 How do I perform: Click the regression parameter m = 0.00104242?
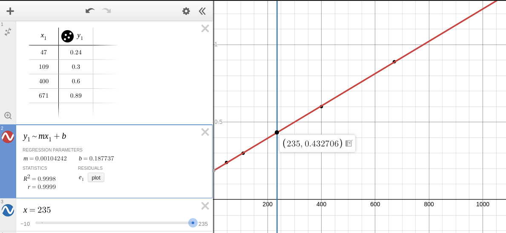click(45, 158)
